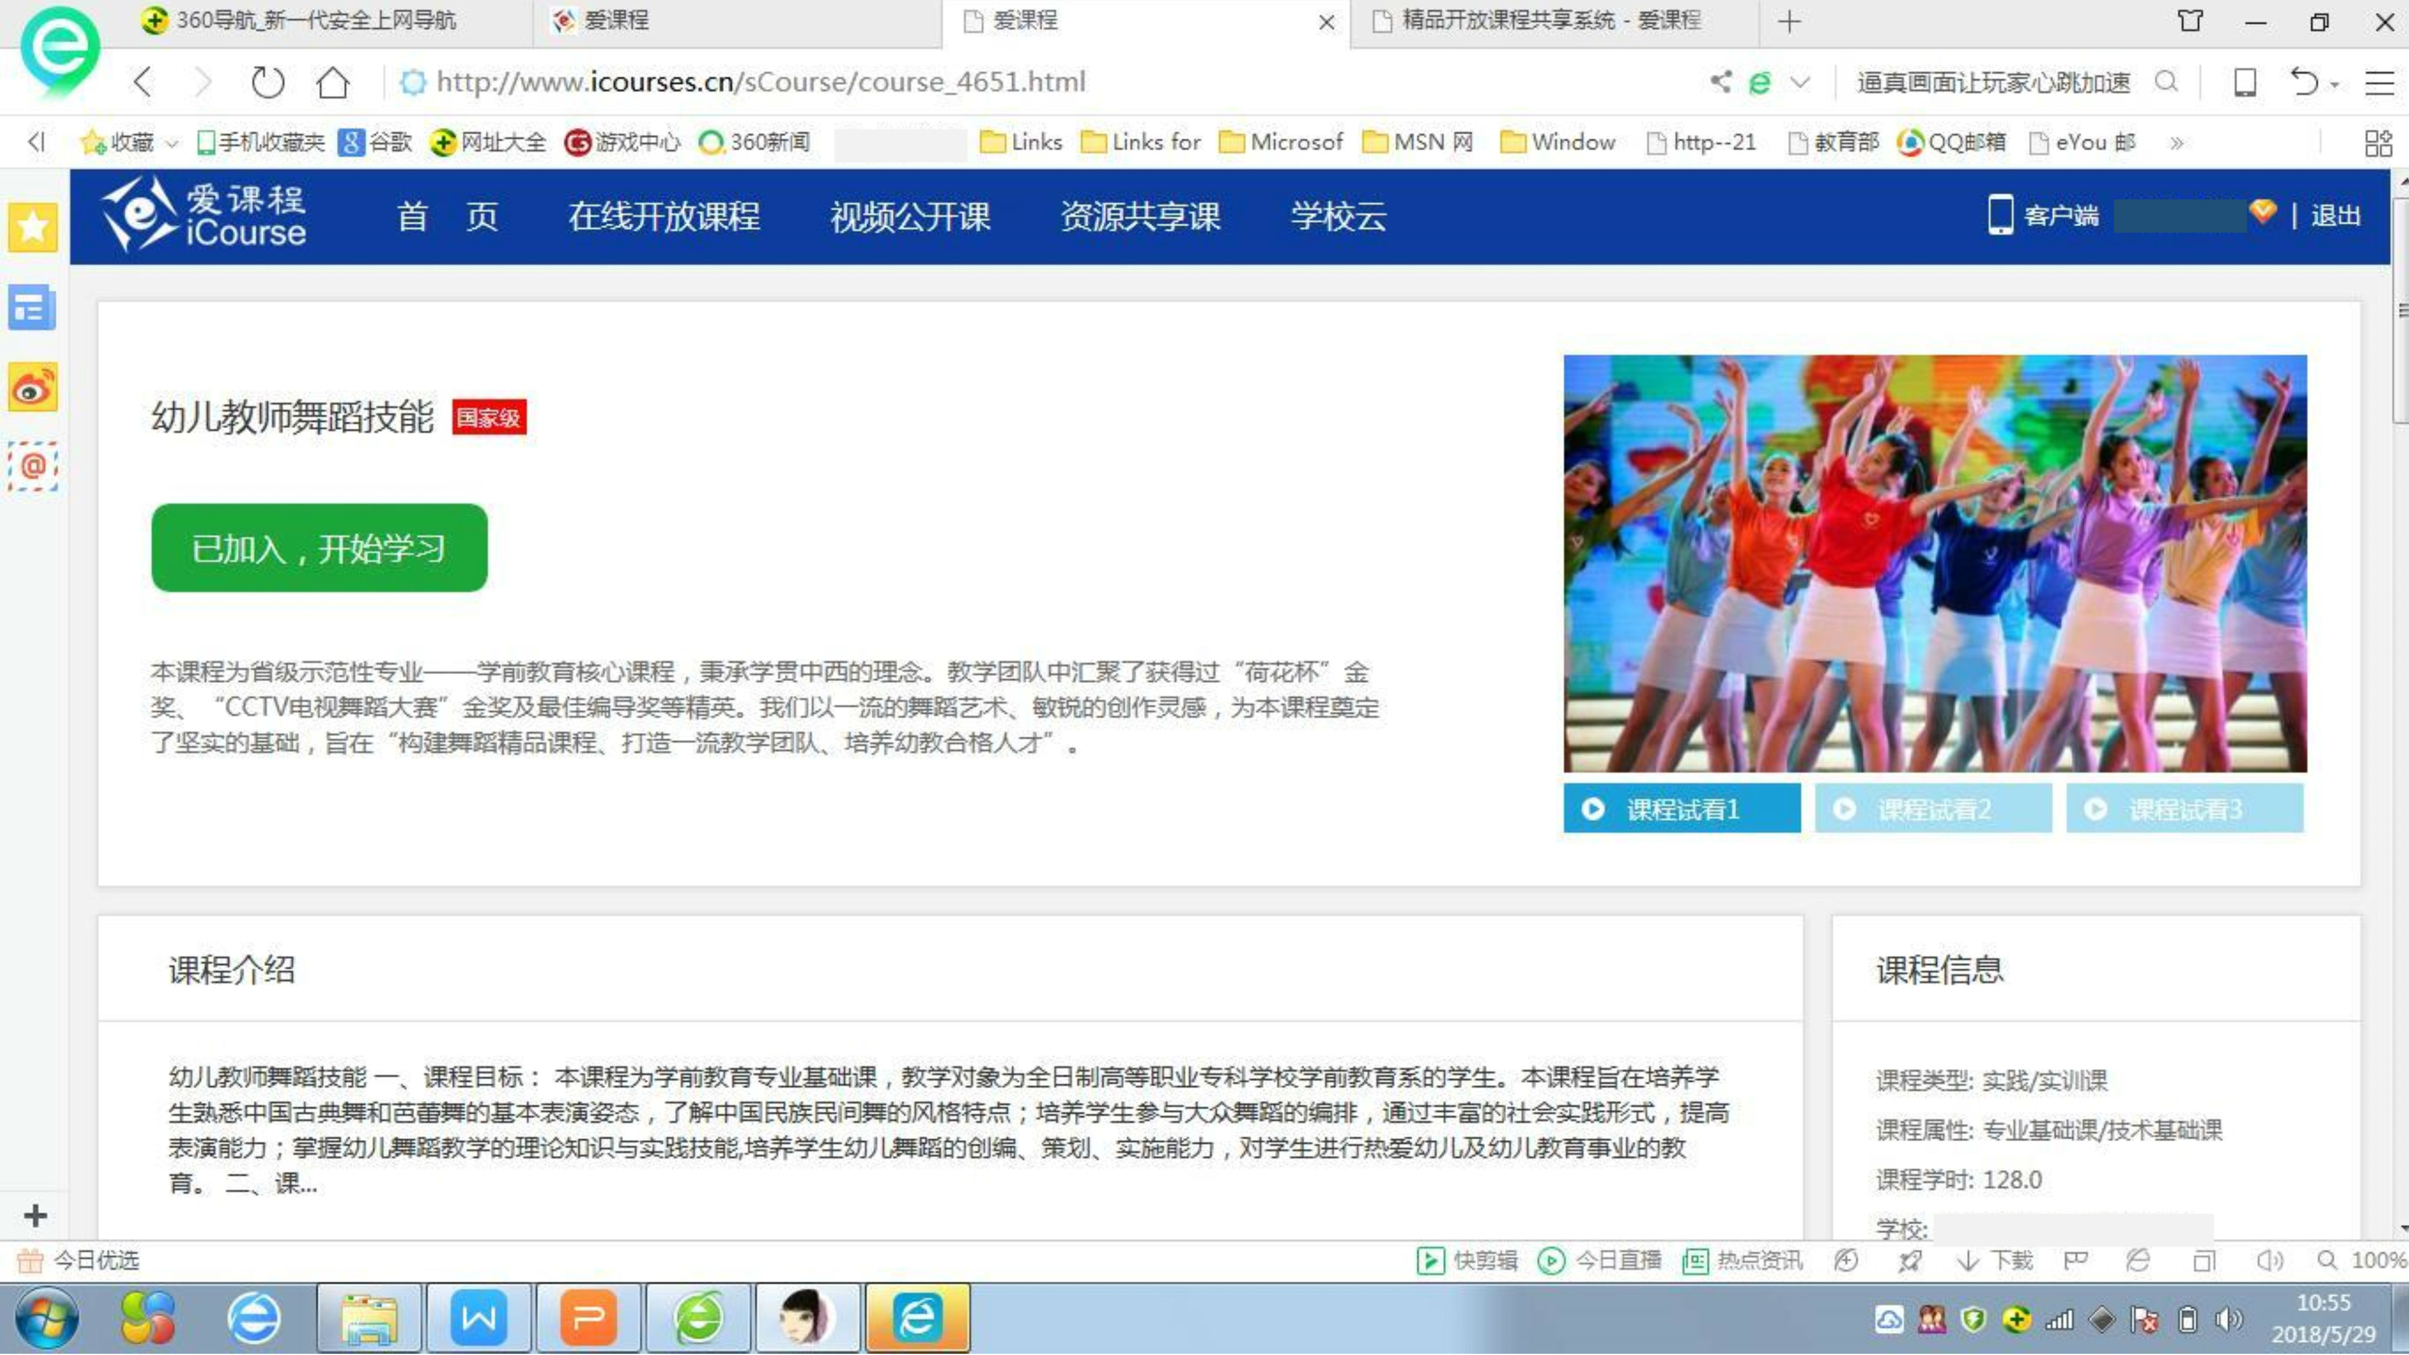The height and width of the screenshot is (1355, 2409).
Task: Open the skin (shirt) icon in the title bar
Action: 2190,20
